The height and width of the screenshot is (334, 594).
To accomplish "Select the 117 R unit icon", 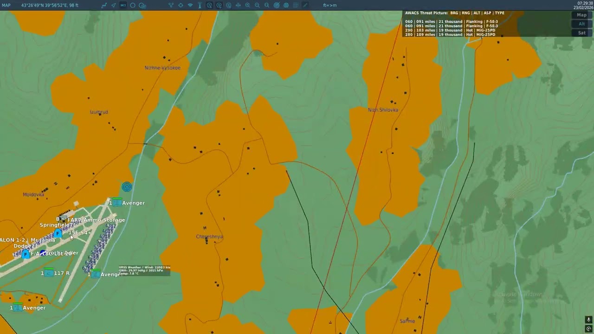I will [48, 273].
